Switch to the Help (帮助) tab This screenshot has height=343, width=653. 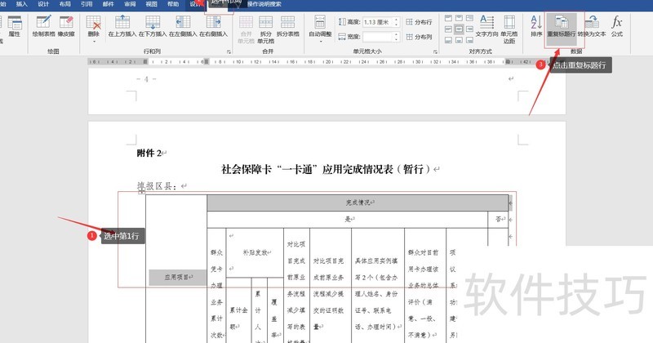[173, 4]
